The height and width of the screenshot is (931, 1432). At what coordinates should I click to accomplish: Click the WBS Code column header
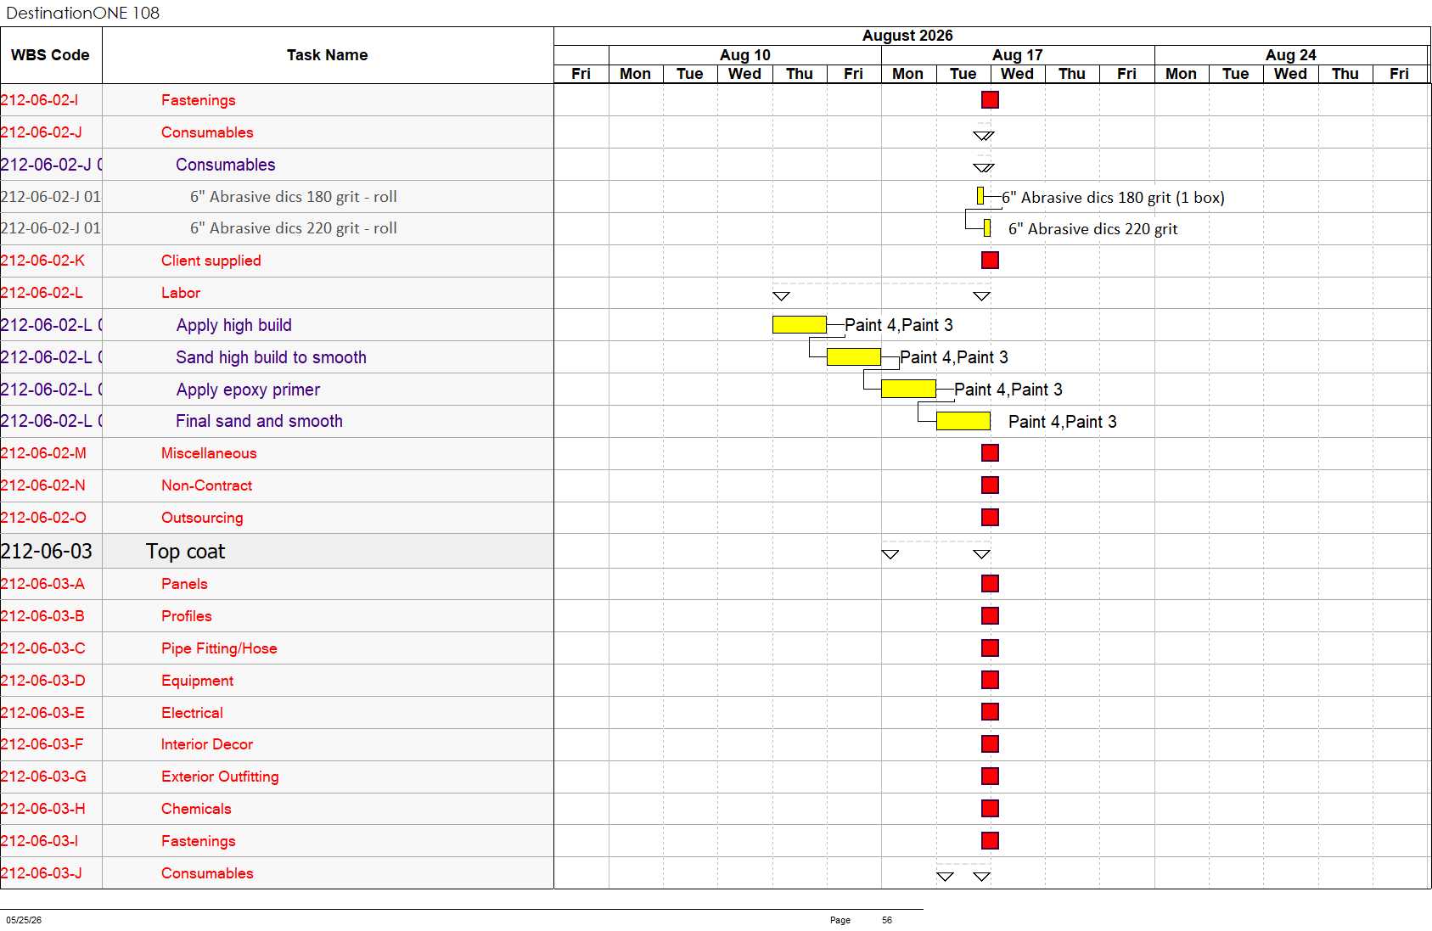[x=51, y=55]
